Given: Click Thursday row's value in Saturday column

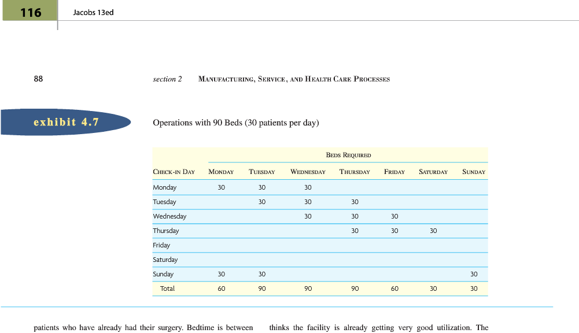Looking at the screenshot, I should point(433,231).
